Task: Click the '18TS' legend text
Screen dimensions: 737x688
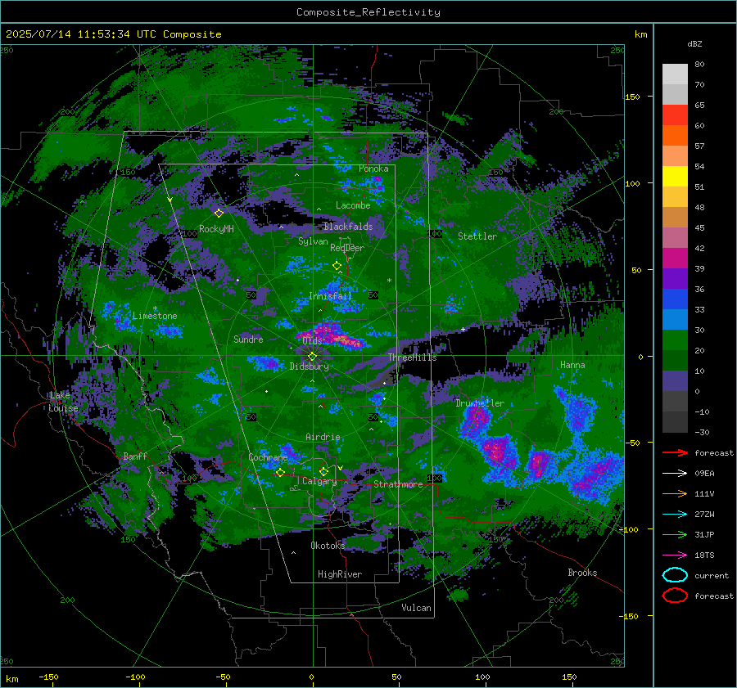Action: pyautogui.click(x=704, y=555)
